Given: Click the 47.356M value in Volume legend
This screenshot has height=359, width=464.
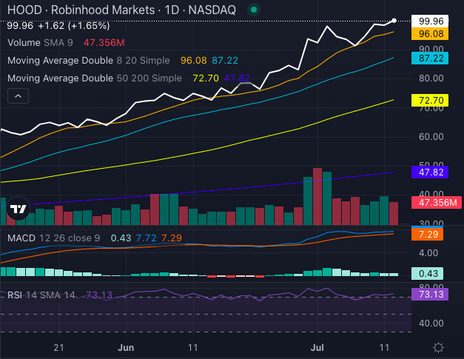Looking at the screenshot, I should tap(104, 43).
